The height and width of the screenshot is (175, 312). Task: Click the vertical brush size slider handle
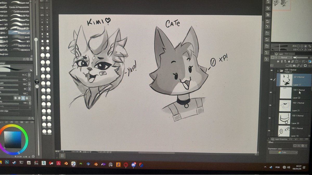tap(36, 40)
